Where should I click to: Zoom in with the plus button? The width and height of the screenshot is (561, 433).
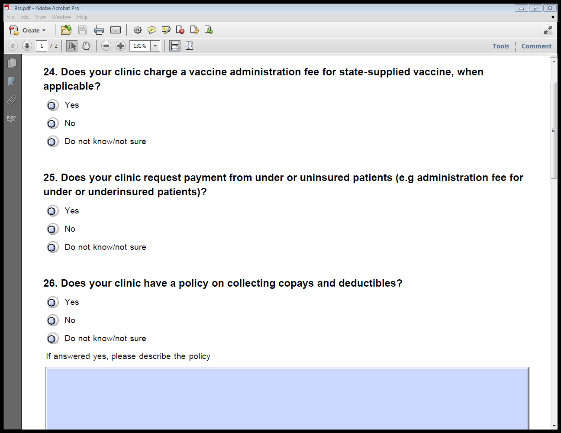[121, 45]
